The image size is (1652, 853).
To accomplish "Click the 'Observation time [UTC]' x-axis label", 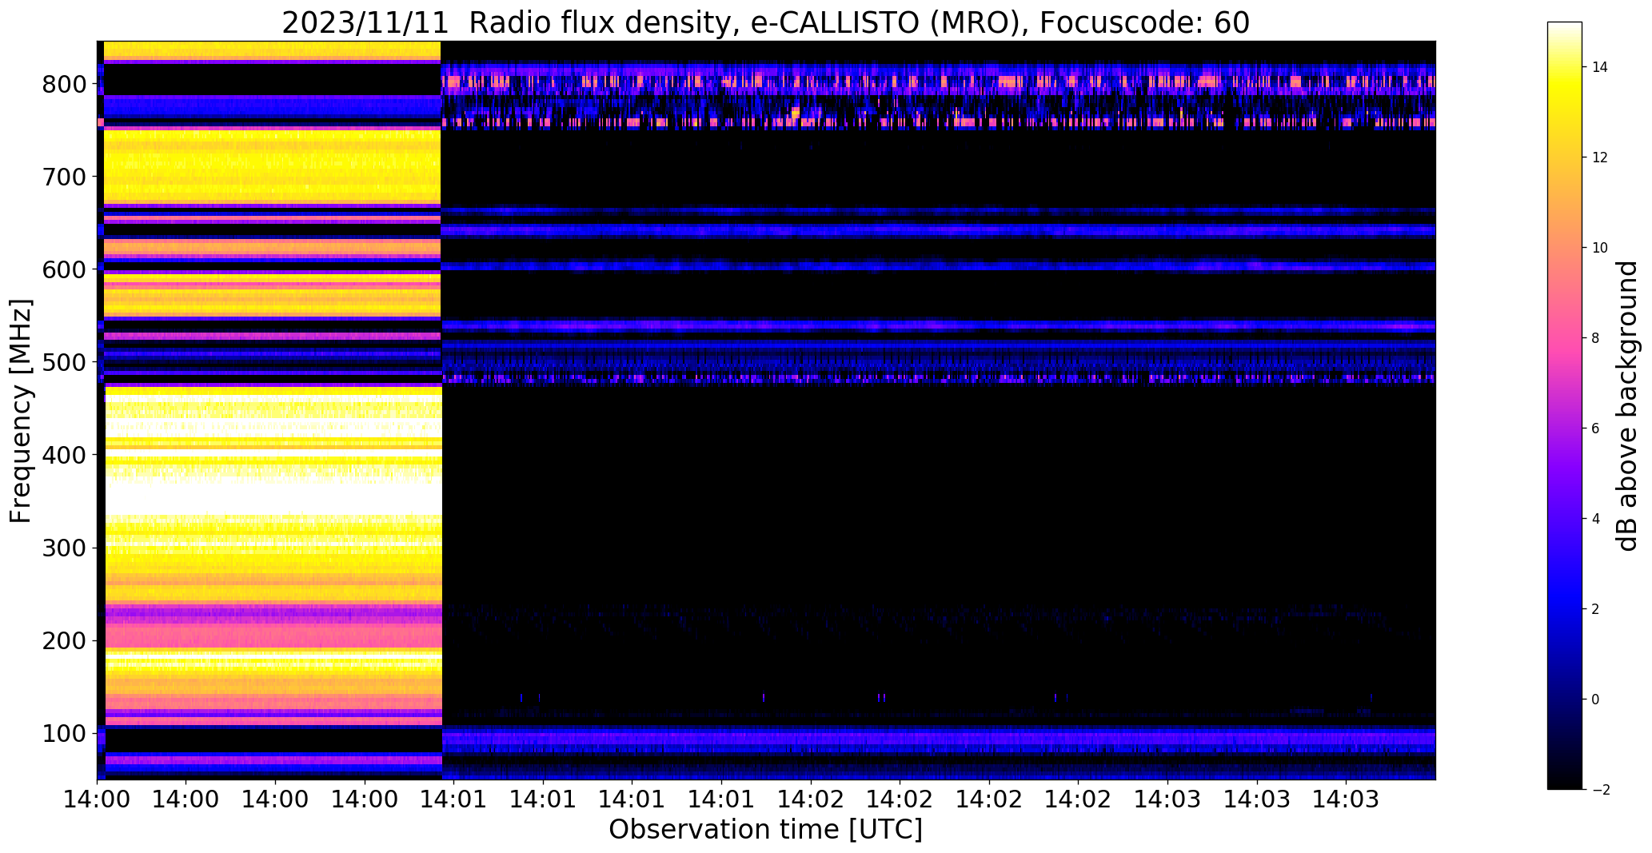I will (x=765, y=829).
